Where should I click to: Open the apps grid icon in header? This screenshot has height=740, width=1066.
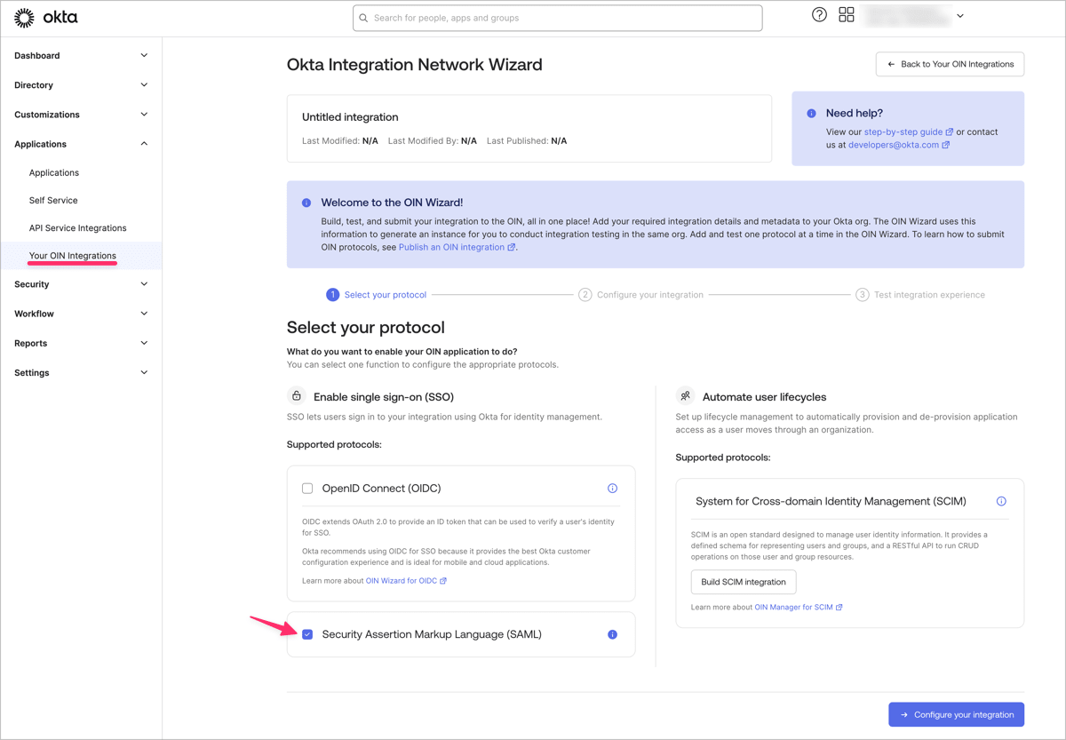pyautogui.click(x=847, y=14)
